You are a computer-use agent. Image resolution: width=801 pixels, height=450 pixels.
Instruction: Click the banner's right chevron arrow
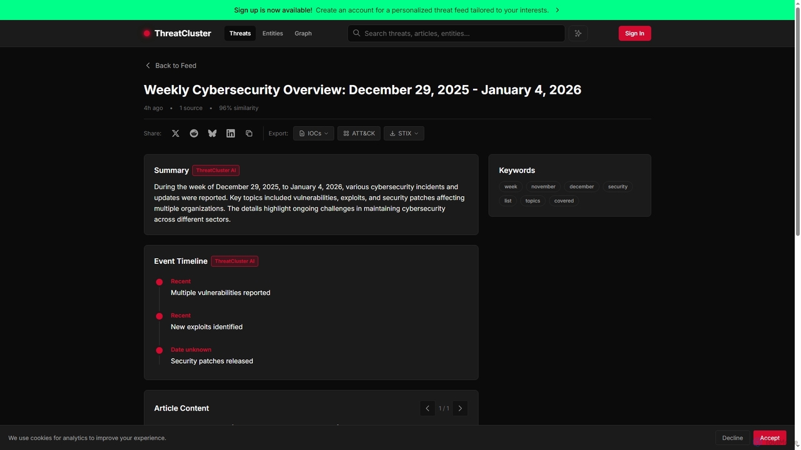tap(558, 10)
